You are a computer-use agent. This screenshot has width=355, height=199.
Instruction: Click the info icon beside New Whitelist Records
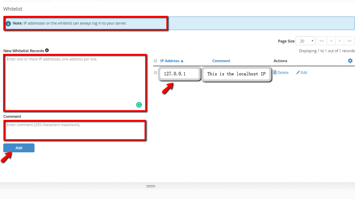coord(47,50)
